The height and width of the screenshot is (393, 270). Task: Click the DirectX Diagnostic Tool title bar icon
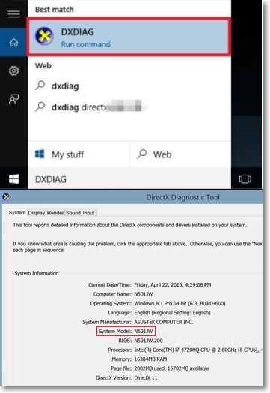[6, 197]
